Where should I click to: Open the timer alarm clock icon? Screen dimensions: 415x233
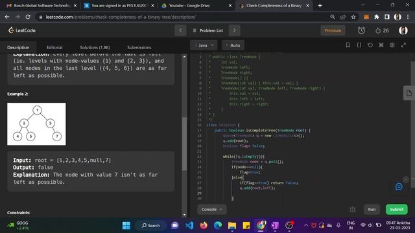pos(361,30)
